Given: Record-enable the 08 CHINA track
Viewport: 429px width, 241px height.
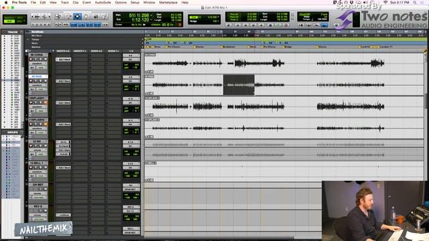Looking at the screenshot, I should (31, 60).
